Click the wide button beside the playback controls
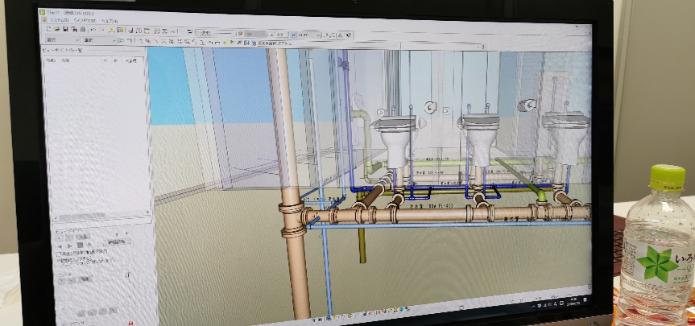Viewport: 695px width, 326px height. click(x=117, y=241)
